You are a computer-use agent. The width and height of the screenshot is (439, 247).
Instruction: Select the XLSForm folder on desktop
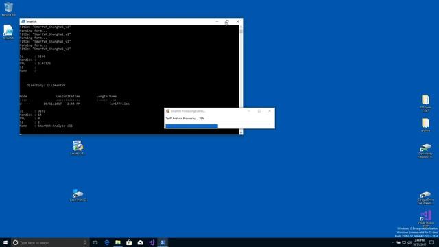(x=425, y=104)
